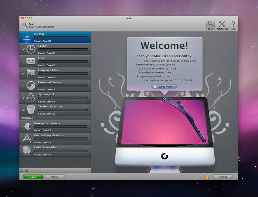The height and width of the screenshot is (197, 258).
Task: Select the Language Files label
Action: point(48,70)
